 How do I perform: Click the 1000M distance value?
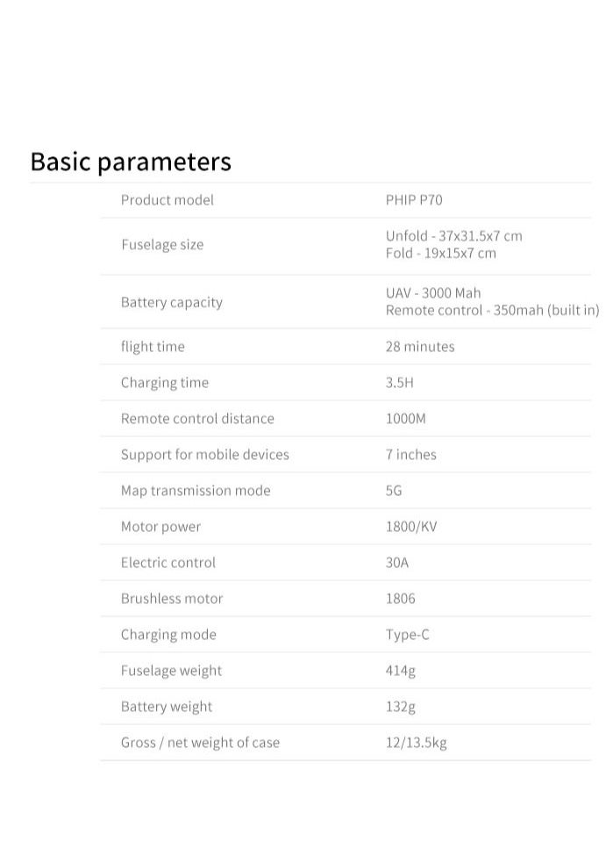click(x=406, y=419)
